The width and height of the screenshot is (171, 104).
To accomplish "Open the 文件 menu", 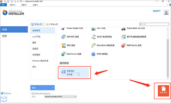I will point(3,5).
